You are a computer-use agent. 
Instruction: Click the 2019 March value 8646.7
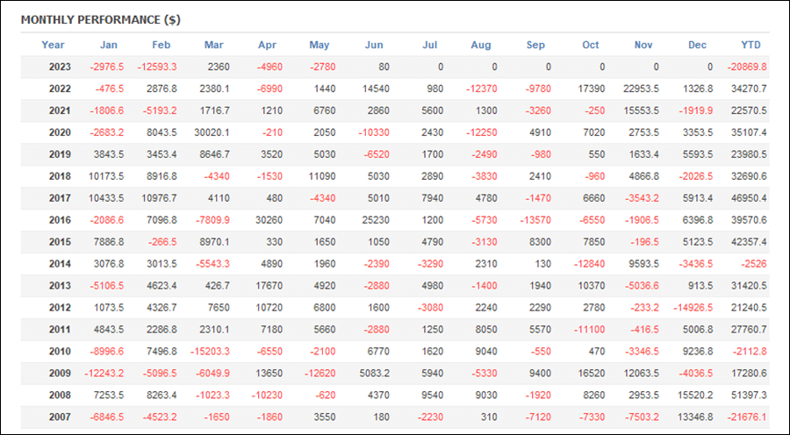[213, 154]
